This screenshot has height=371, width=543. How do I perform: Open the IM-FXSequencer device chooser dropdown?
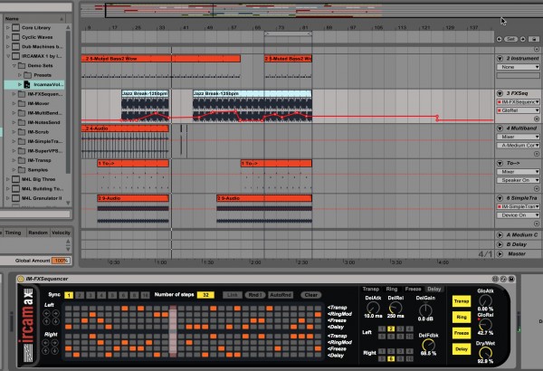pos(518,102)
